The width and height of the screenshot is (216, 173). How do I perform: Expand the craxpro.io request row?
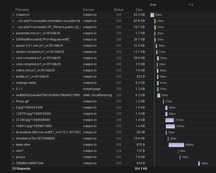click(13, 15)
